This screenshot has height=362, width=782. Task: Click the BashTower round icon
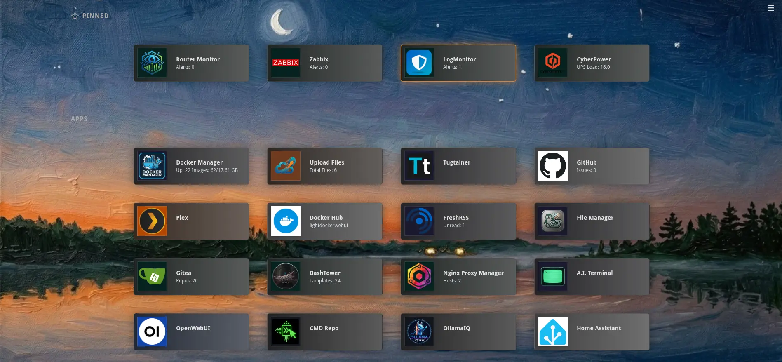(286, 276)
